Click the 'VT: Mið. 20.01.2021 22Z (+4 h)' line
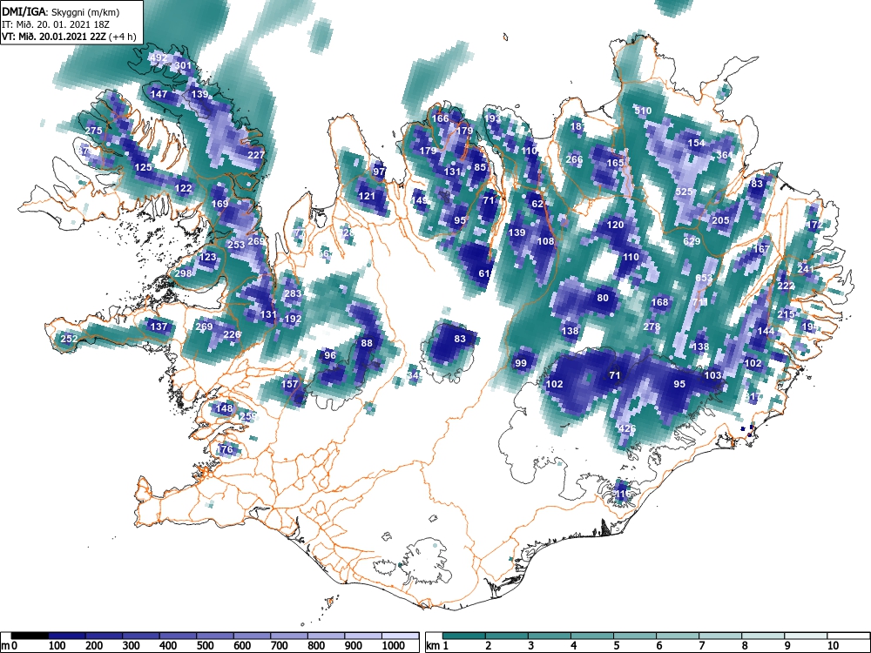The image size is (871, 653). 68,37
